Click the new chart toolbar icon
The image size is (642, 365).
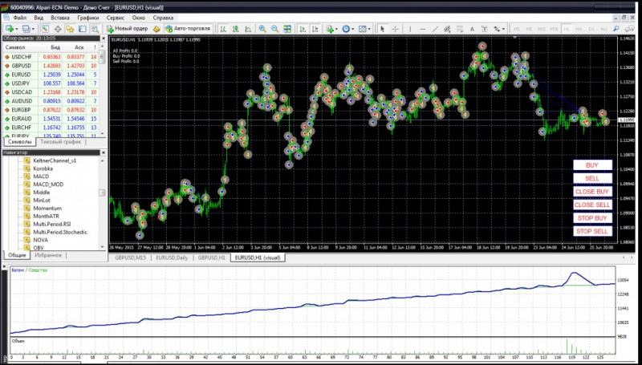coord(9,29)
